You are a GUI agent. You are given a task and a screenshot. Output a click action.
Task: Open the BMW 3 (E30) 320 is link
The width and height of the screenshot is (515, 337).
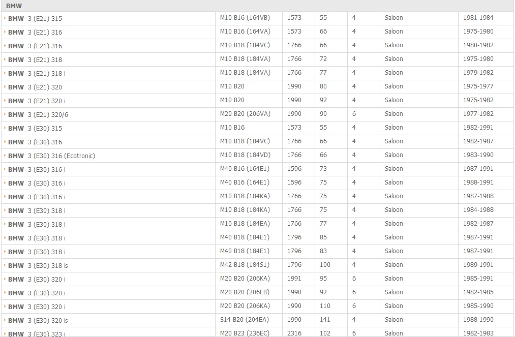pos(38,321)
